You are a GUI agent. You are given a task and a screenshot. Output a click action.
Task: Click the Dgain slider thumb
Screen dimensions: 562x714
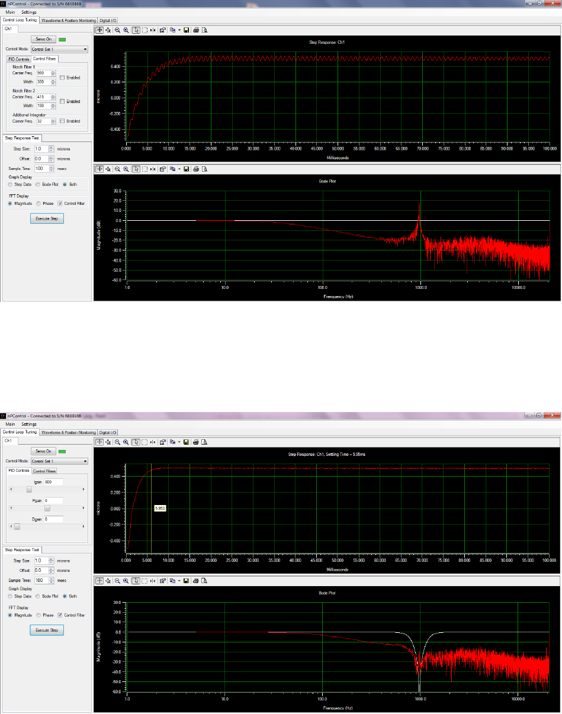click(x=17, y=526)
